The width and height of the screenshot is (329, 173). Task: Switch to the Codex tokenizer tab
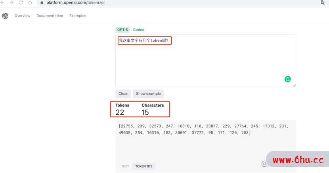(x=138, y=30)
